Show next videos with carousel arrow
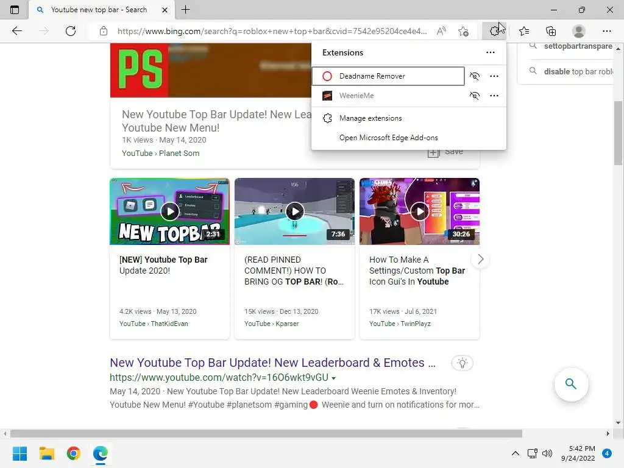The image size is (624, 468). click(x=480, y=260)
